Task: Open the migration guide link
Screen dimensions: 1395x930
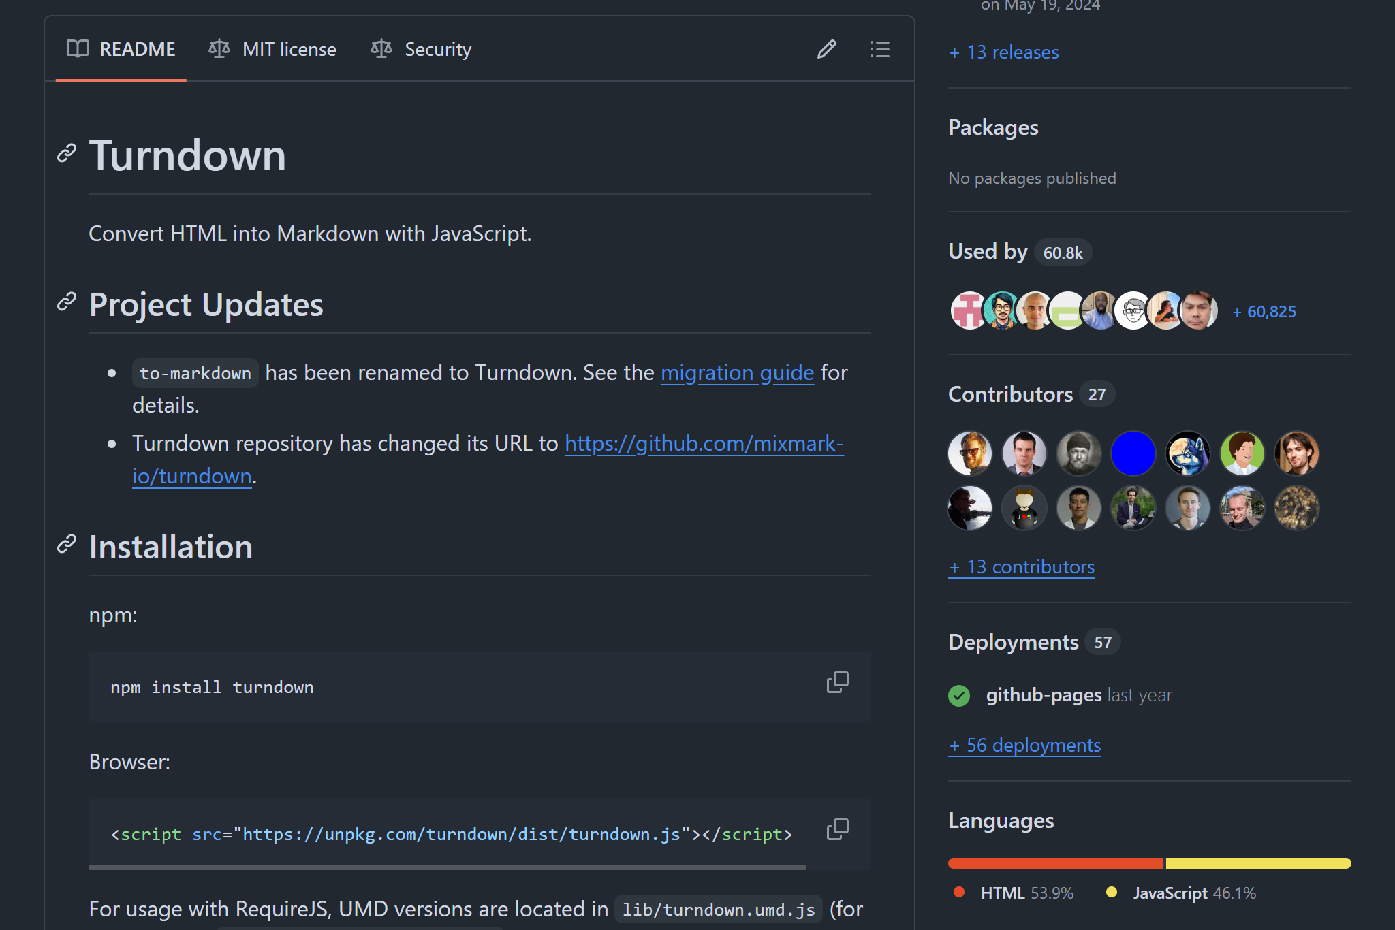Action: pos(737,372)
